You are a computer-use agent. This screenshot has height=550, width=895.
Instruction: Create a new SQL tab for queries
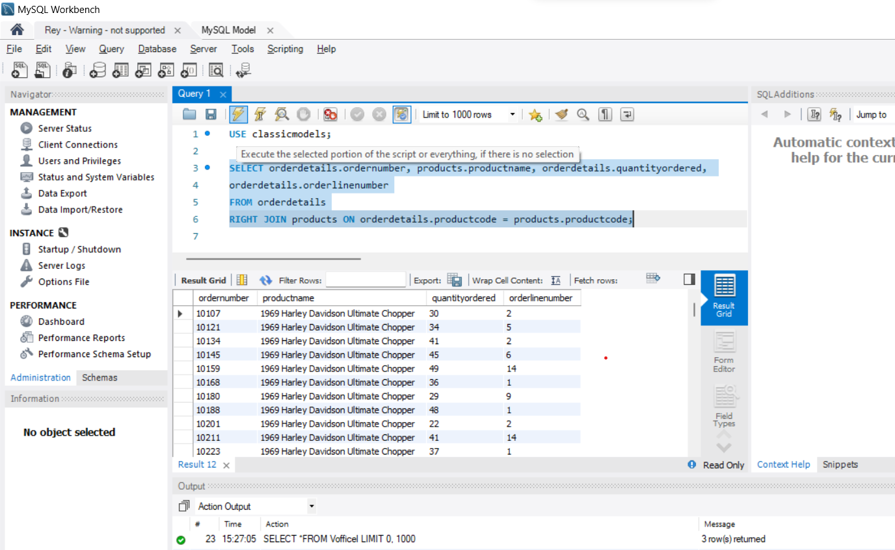click(x=20, y=70)
